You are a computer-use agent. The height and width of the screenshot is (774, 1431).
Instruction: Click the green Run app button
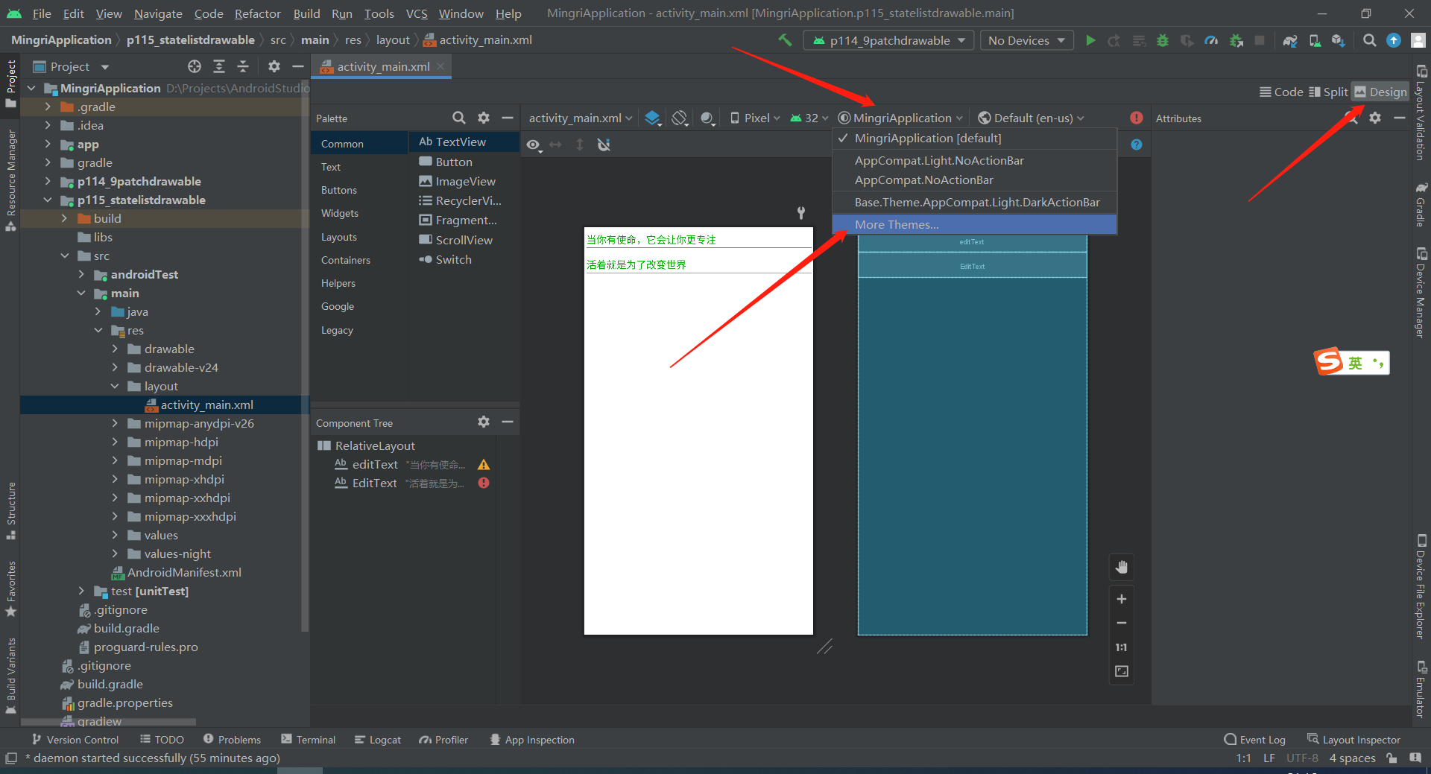point(1090,40)
